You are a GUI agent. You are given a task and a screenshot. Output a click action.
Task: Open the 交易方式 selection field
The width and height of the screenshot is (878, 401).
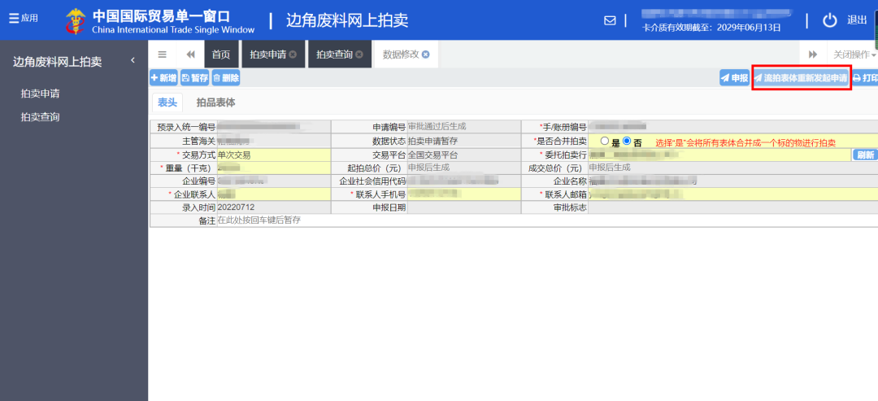click(x=274, y=155)
